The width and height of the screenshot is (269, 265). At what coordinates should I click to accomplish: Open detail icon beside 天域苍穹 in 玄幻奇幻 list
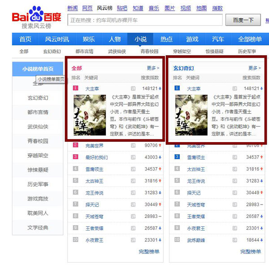coord(234,204)
